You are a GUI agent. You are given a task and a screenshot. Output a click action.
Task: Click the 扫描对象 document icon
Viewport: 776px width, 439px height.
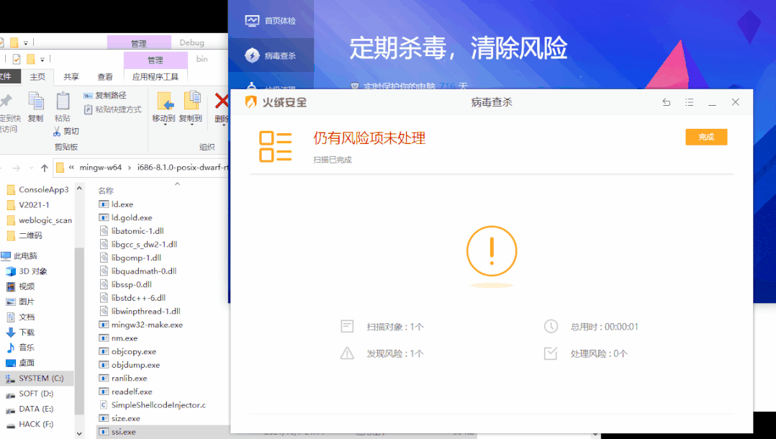coord(347,326)
